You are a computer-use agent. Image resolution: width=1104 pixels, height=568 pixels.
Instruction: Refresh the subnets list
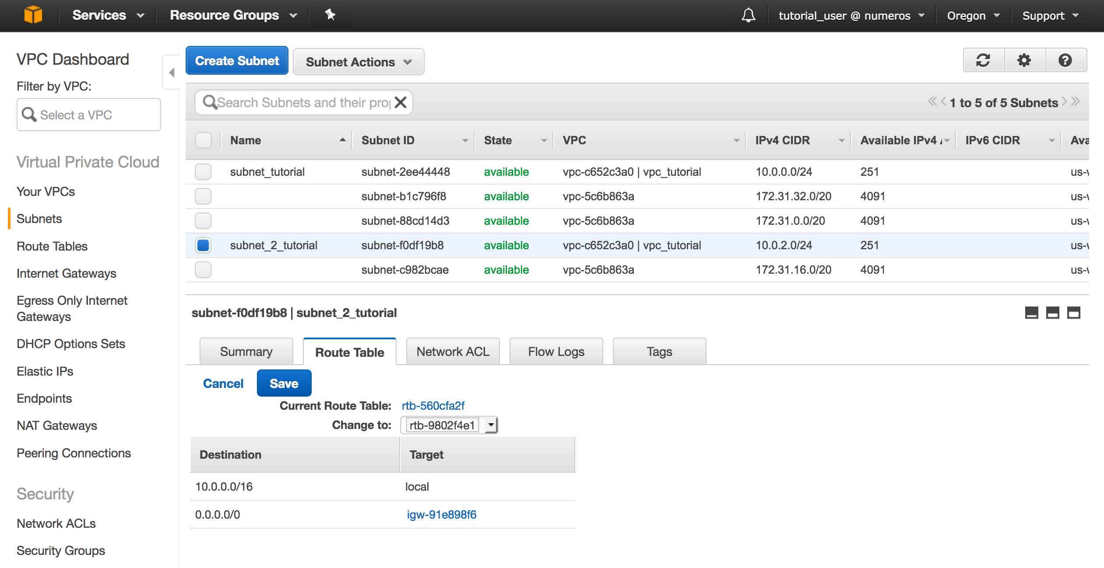pyautogui.click(x=983, y=60)
